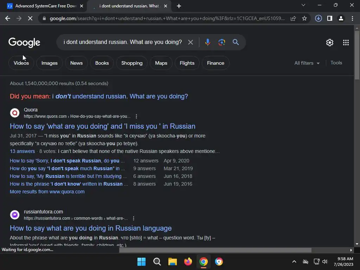Share this page from address bar
360x270 pixels.
(x=293, y=18)
